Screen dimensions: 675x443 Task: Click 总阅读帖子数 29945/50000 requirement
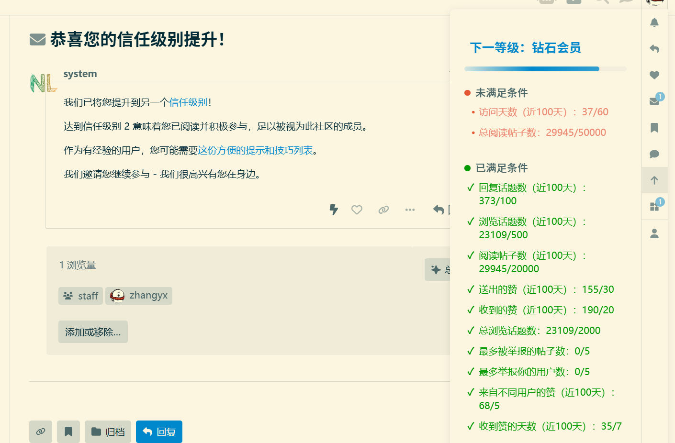click(x=542, y=133)
